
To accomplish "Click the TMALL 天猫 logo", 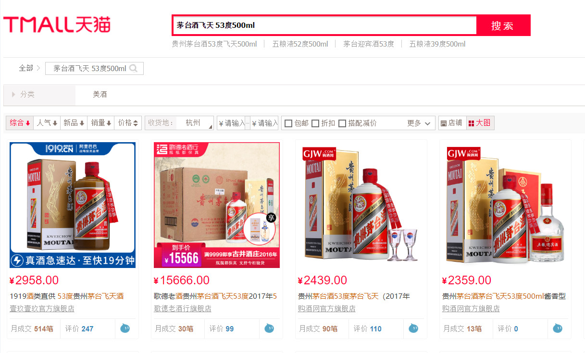I will 57,25.
